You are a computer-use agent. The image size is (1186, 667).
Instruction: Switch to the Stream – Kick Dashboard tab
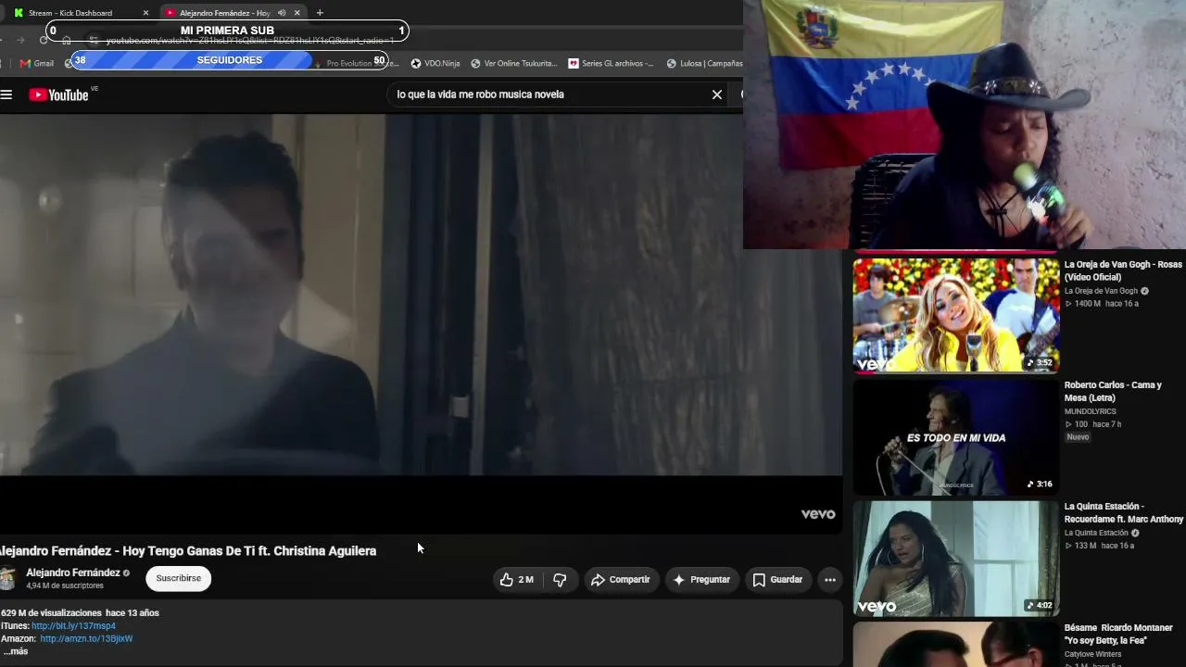[70, 13]
